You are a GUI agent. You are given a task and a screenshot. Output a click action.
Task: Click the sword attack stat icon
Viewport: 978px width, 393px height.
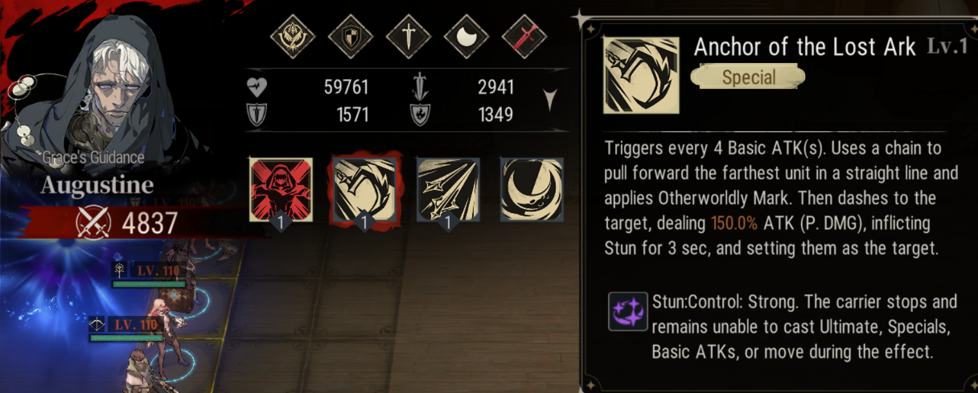coord(420,86)
